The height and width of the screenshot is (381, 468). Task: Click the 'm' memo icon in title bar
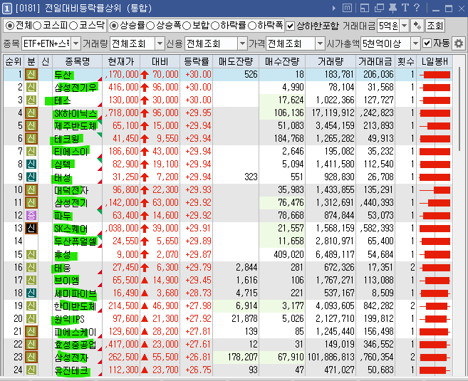point(347,8)
